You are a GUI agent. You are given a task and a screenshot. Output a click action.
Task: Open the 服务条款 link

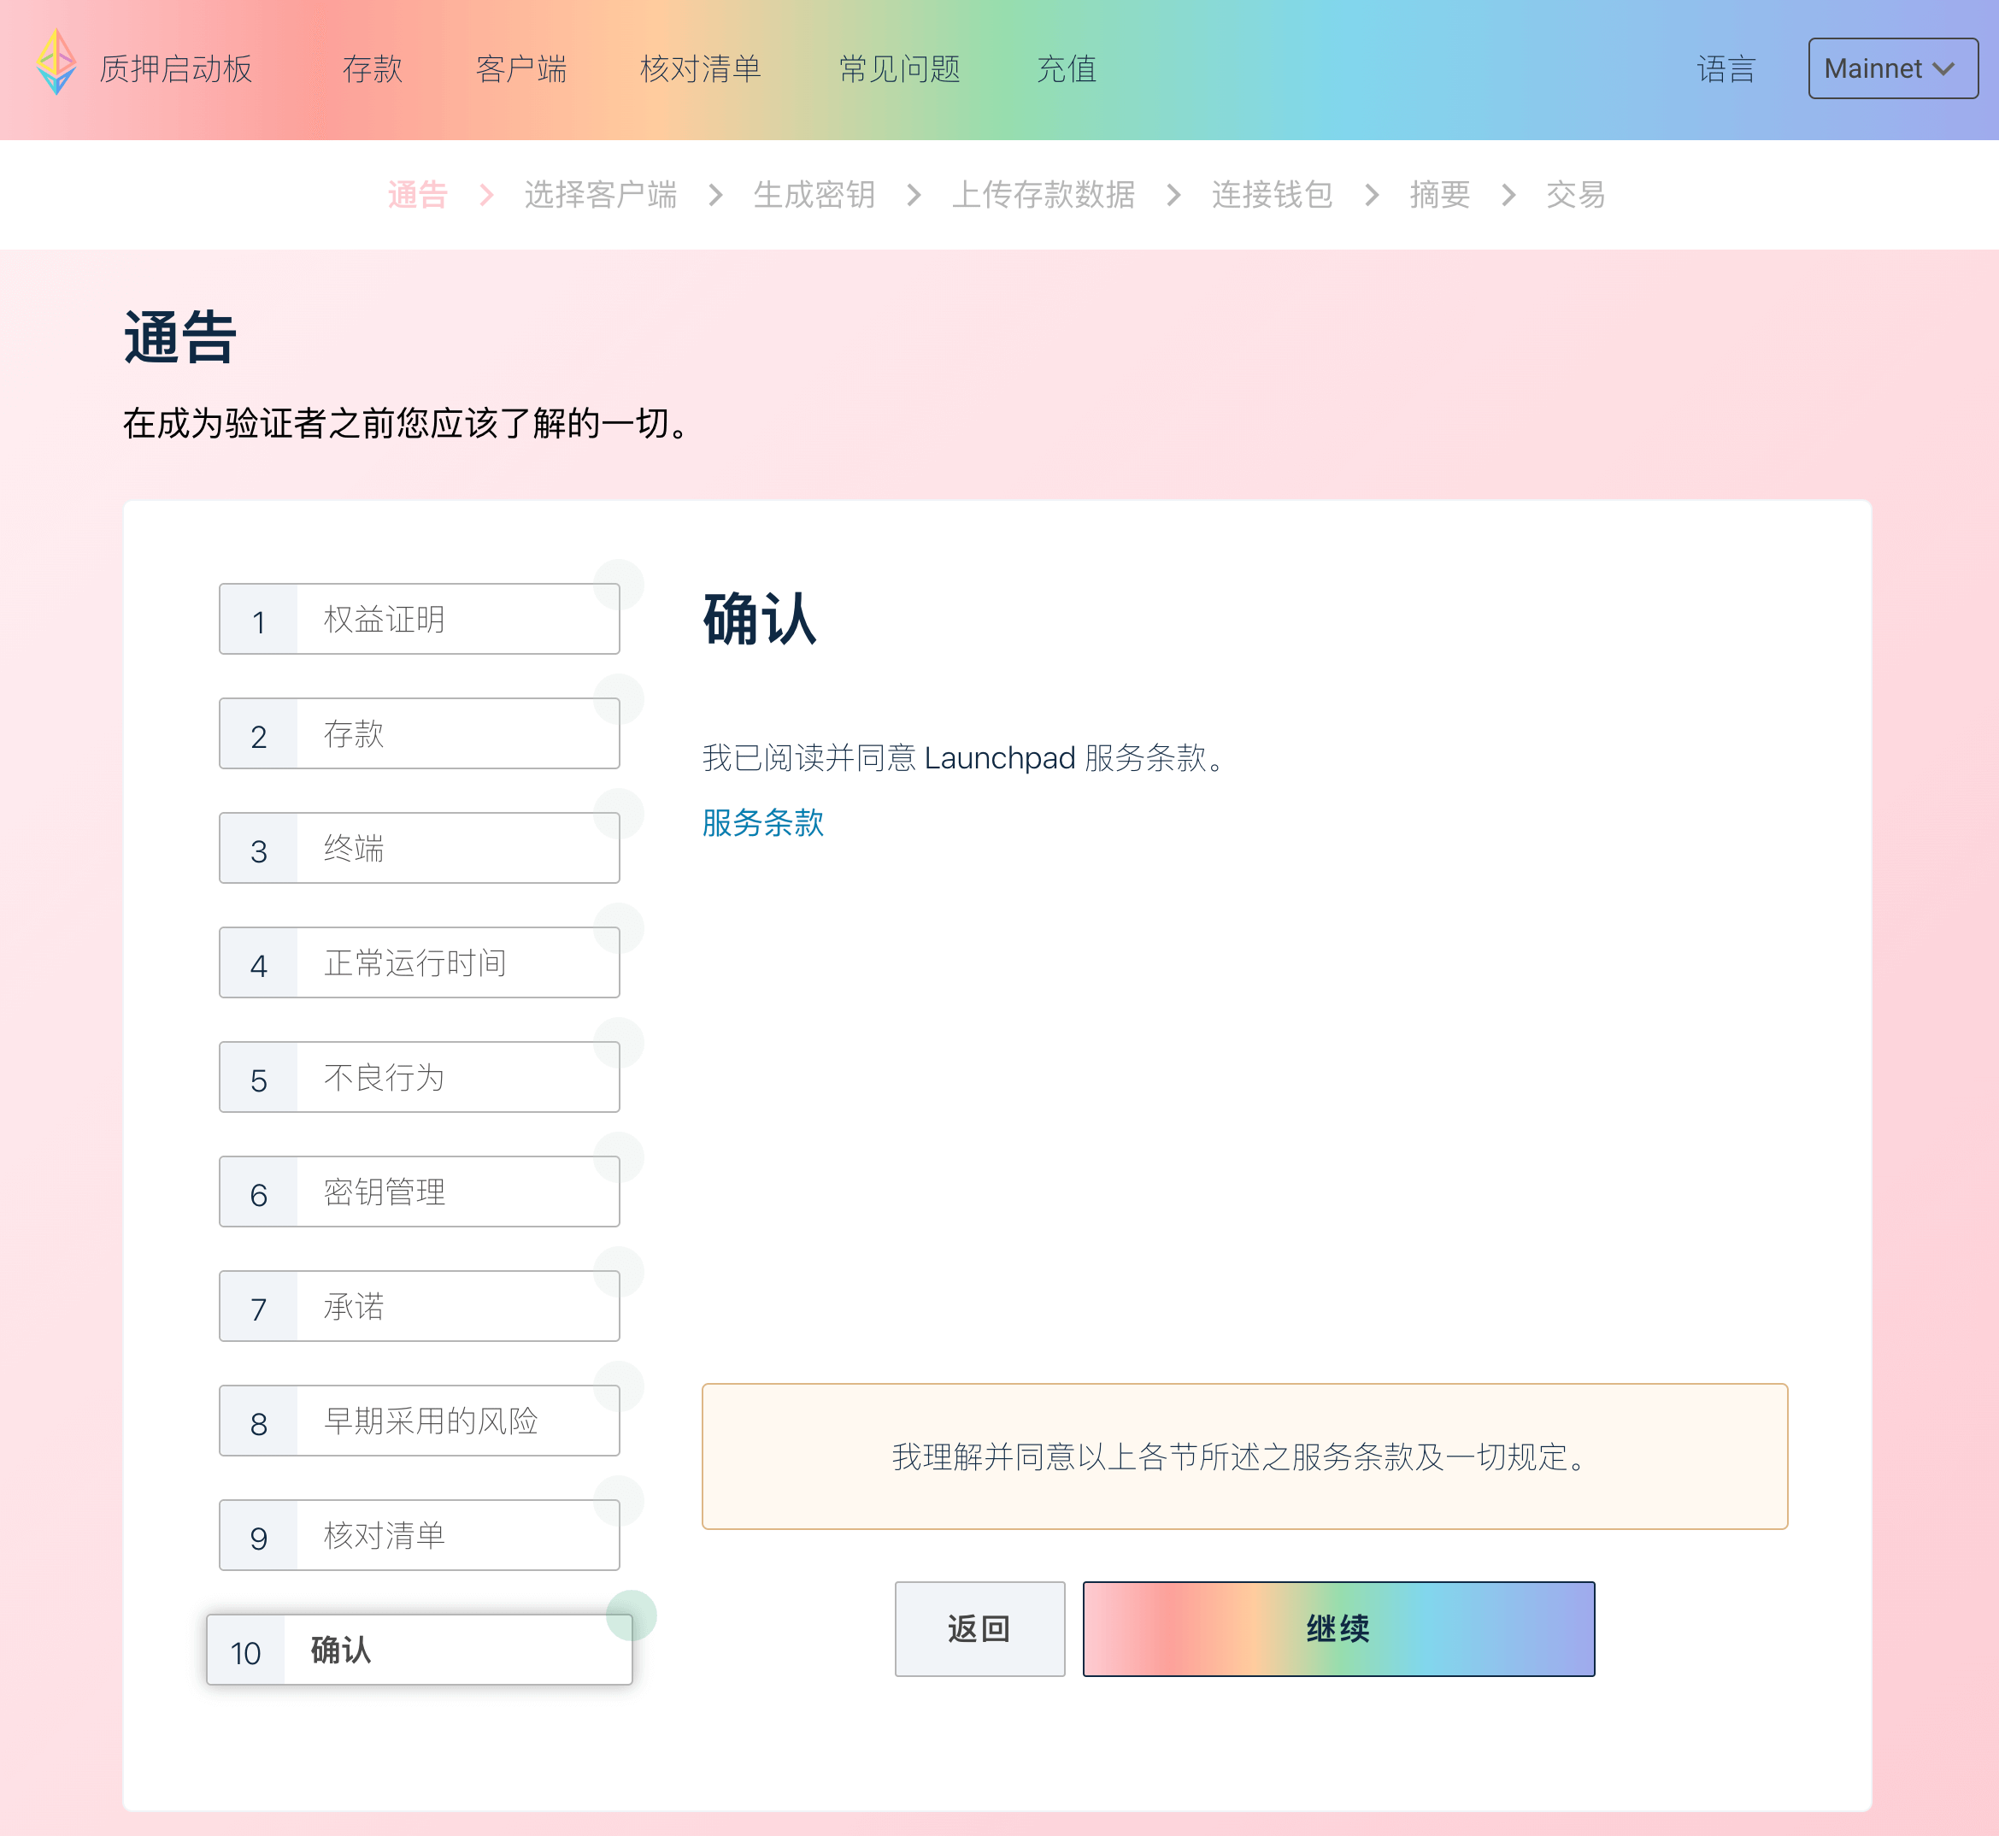coord(763,822)
